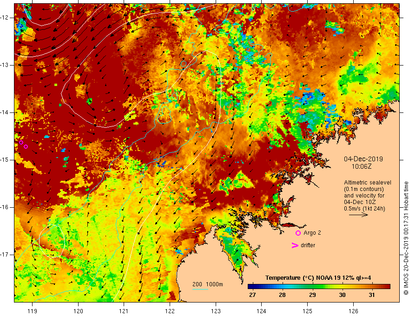
Task: Click longitude axis label 126
Action: click(353, 311)
